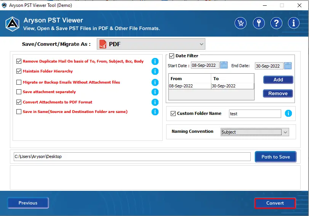
Task: Show info for Save in Same option
Action: click(x=155, y=112)
